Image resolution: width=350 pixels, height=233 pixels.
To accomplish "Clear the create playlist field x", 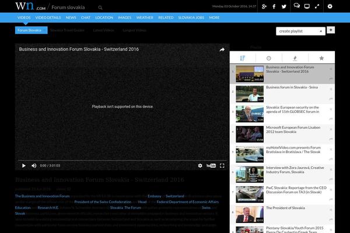I will [321, 31].
